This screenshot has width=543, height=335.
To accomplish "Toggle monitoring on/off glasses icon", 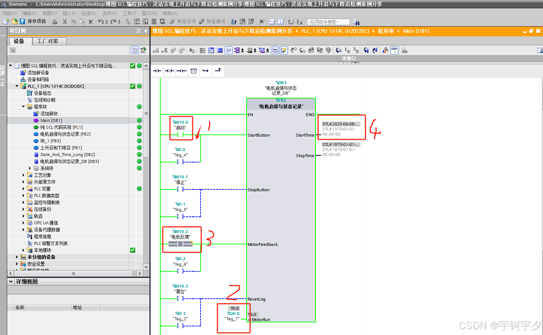I will click(394, 50).
